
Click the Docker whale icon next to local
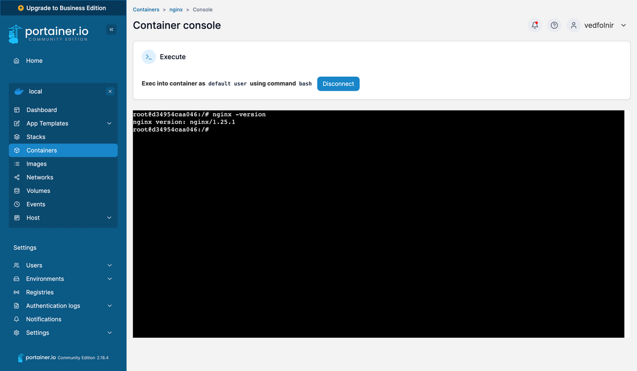[19, 91]
